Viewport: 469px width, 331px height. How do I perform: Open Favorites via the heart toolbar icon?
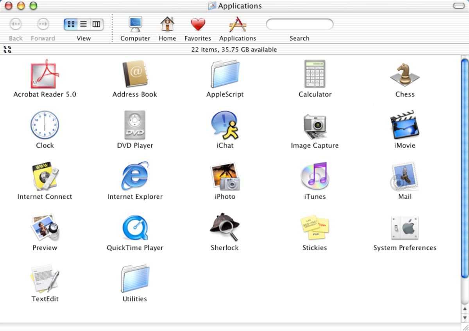pos(198,25)
